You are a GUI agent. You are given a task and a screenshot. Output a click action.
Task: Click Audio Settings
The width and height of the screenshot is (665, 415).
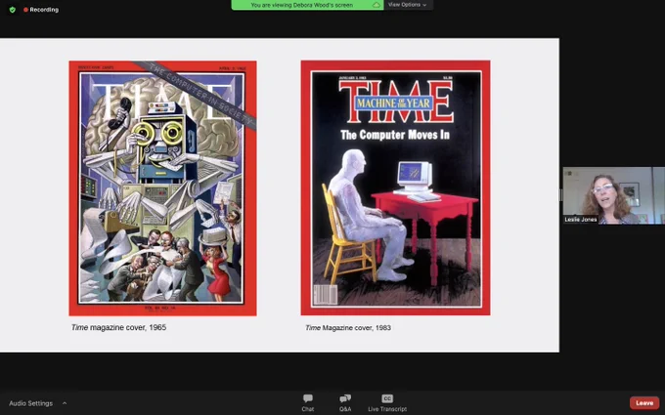coord(31,403)
